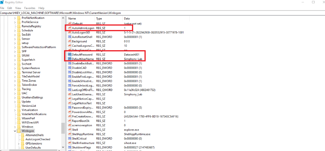Image resolution: width=325 pixels, height=151 pixels.
Task: Click the PowerdownAfte... value icon
Action: point(70,112)
